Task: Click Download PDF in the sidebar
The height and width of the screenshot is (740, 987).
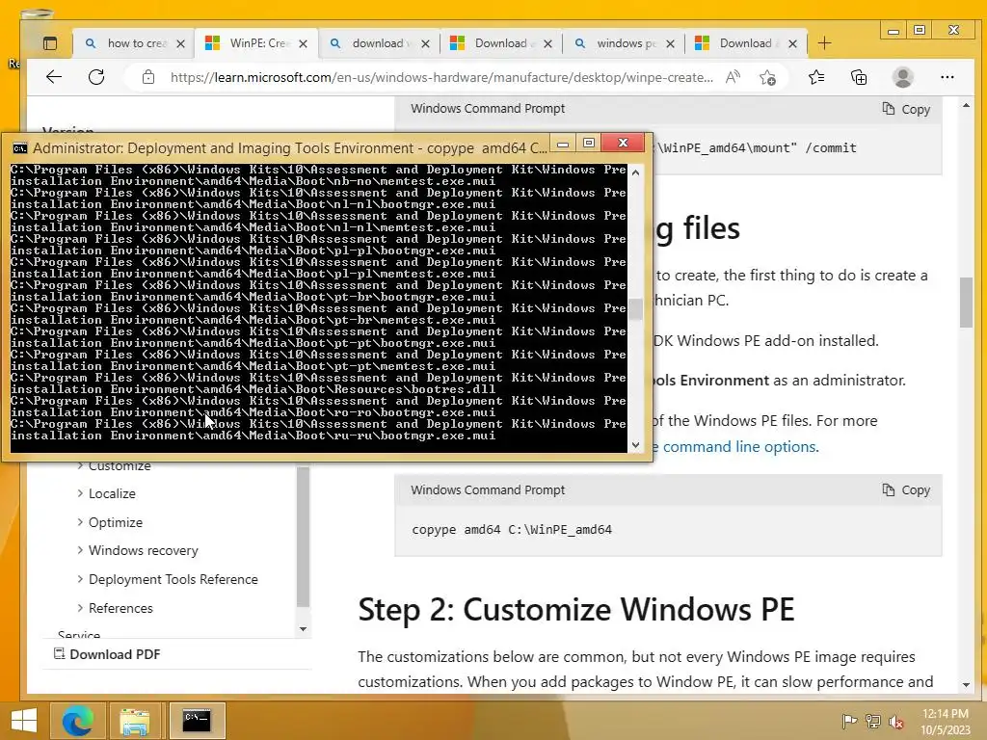Action: point(107,654)
